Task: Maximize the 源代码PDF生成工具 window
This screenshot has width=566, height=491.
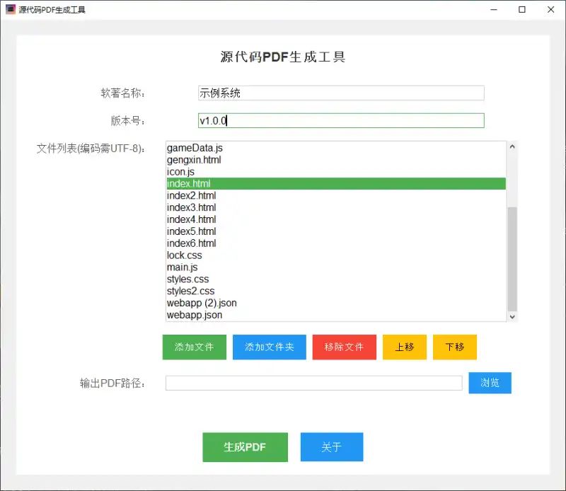Action: tap(522, 10)
